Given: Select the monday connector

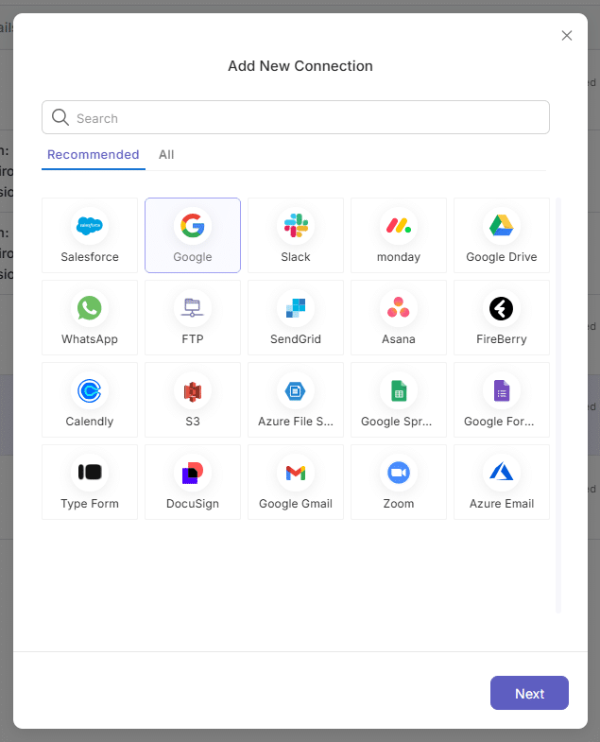Looking at the screenshot, I should tap(399, 235).
